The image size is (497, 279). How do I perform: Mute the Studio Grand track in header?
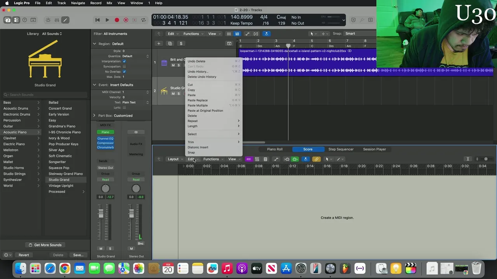(173, 93)
